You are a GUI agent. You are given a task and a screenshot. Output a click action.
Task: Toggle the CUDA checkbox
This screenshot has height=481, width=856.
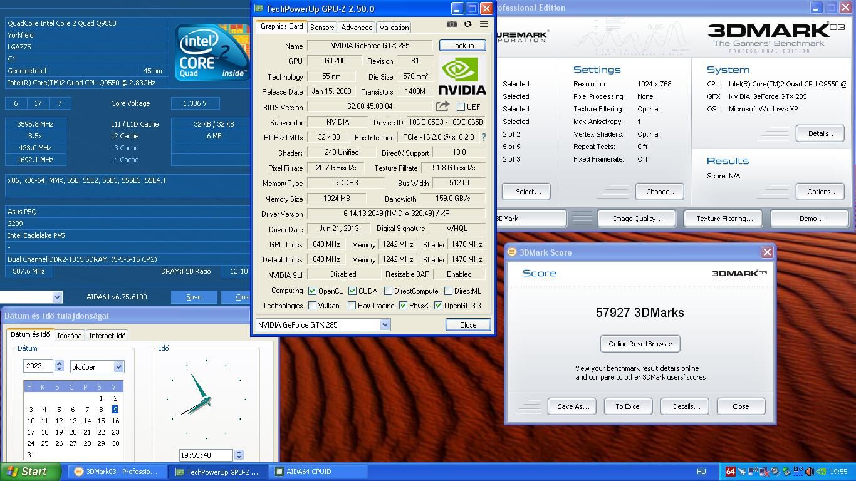pos(352,291)
